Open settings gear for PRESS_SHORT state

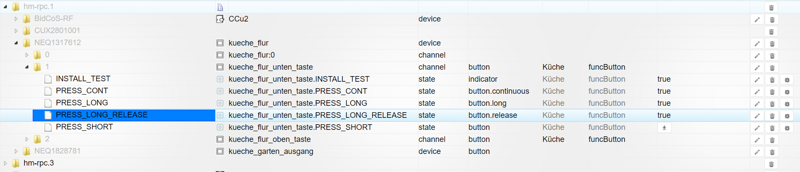coord(787,128)
